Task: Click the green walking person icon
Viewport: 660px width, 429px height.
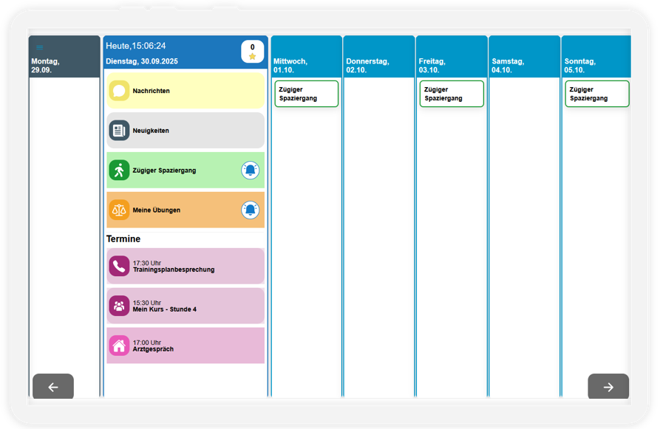Action: 119,171
